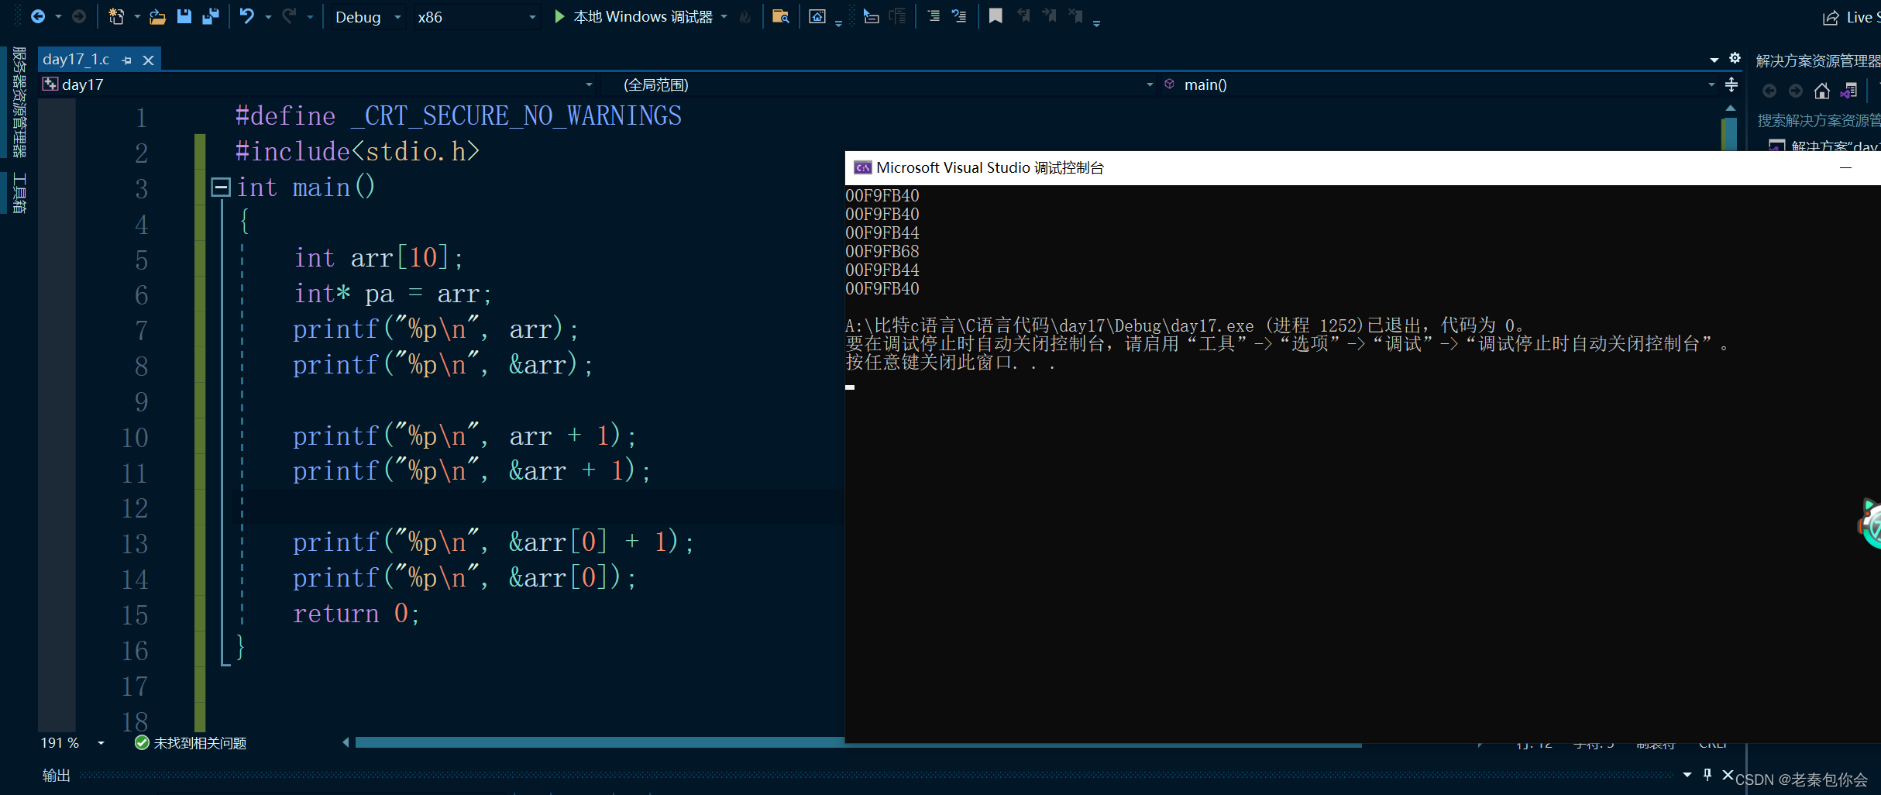Click the Save All icon
The height and width of the screenshot is (795, 1881).
210,16
